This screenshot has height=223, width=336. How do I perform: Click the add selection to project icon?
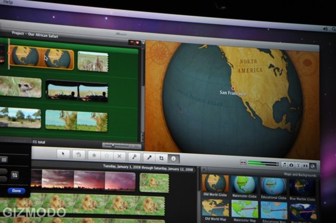point(78,155)
